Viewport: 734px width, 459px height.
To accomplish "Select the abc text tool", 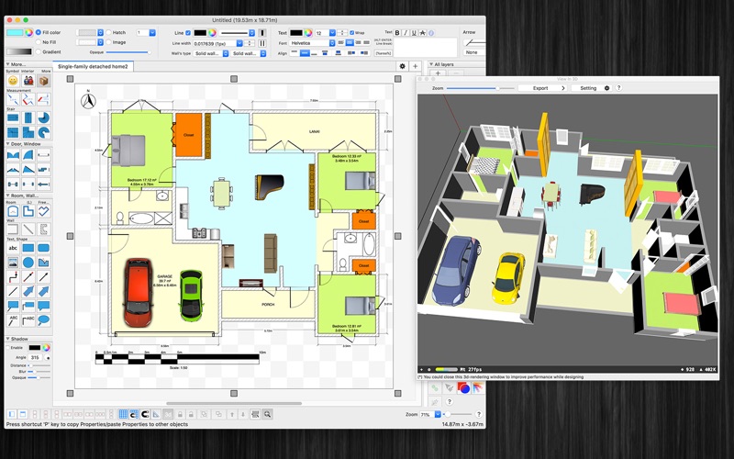I will 13,248.
